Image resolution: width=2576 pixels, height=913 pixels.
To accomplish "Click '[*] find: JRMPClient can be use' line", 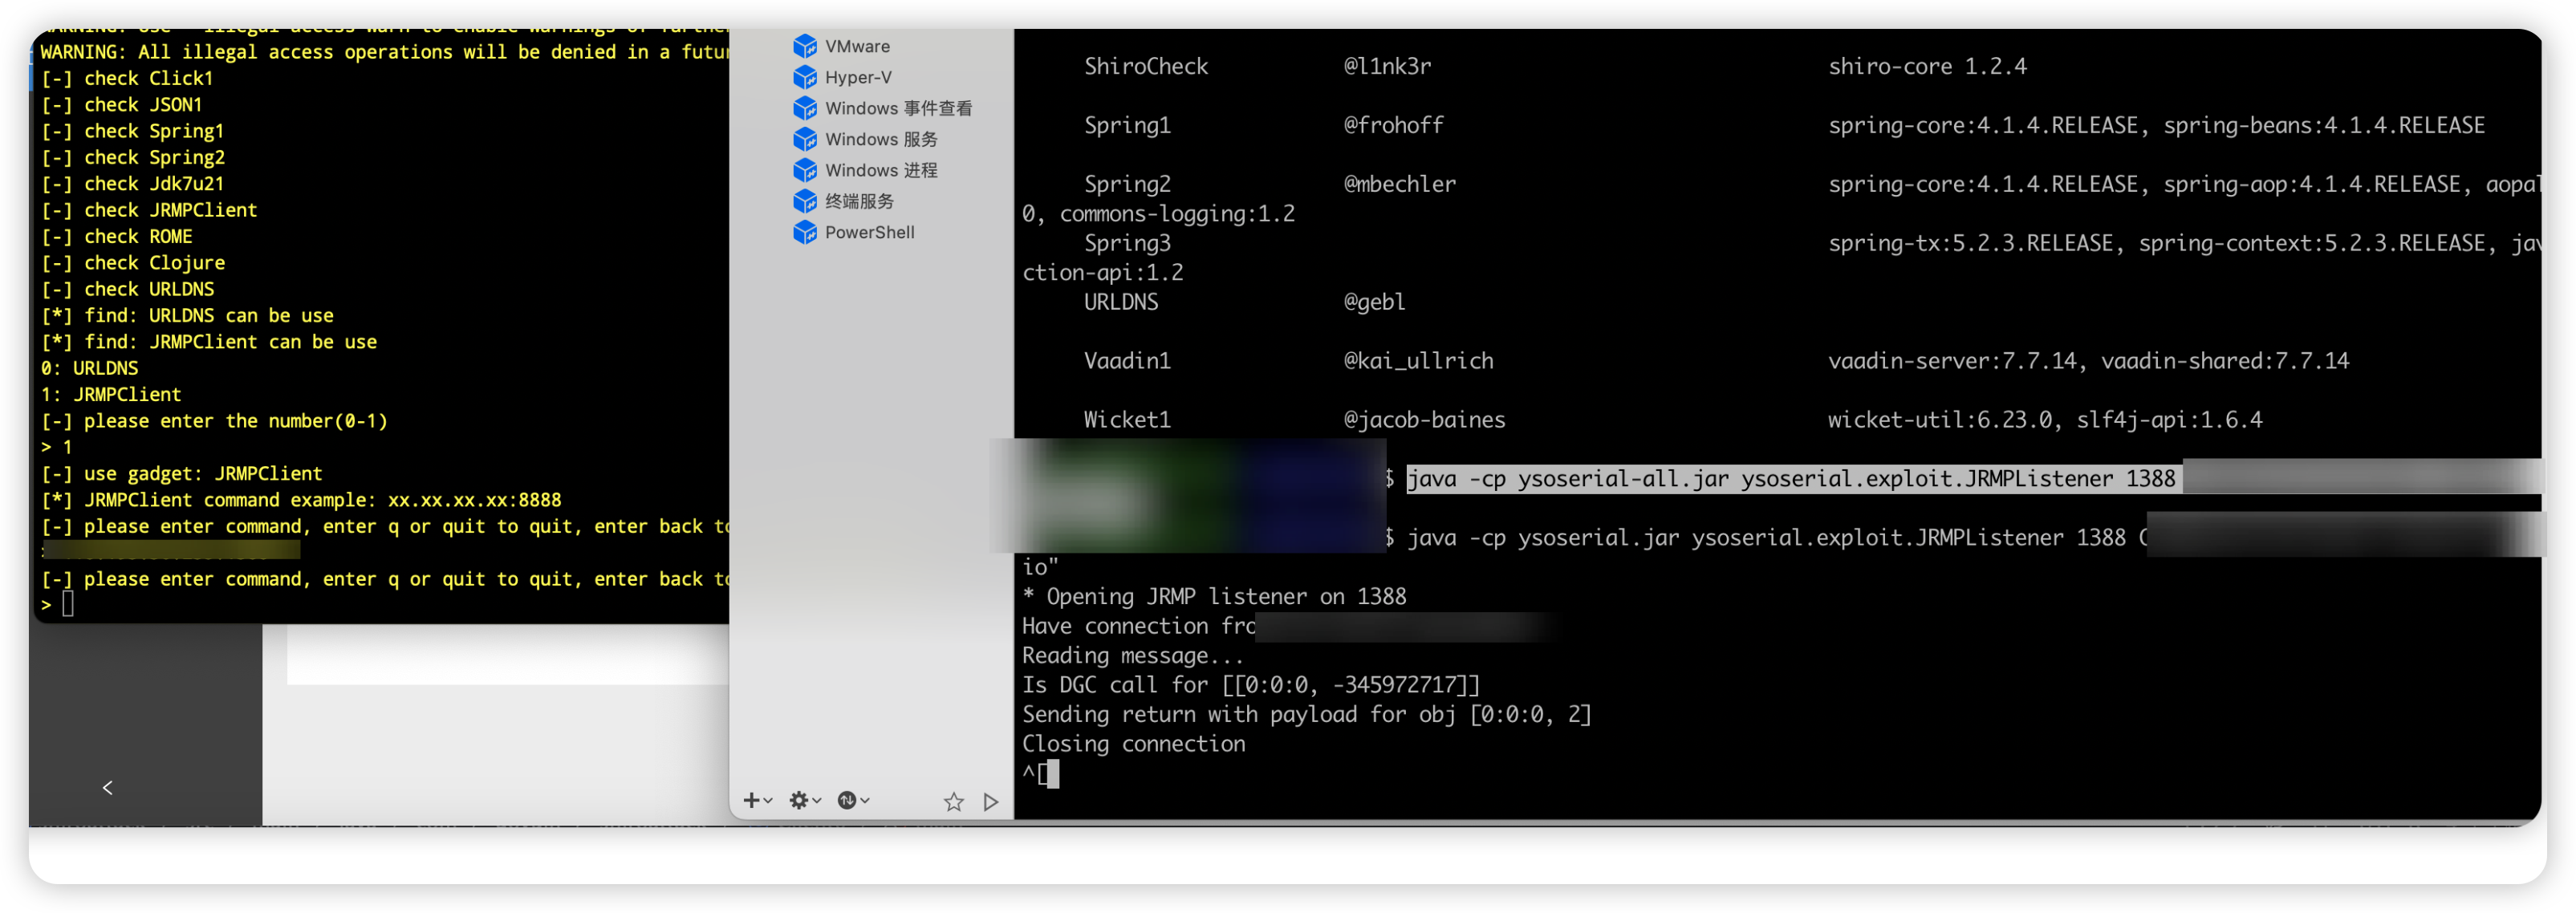I will click(x=209, y=342).
